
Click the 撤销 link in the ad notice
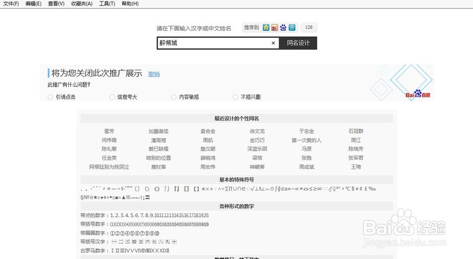pos(154,74)
